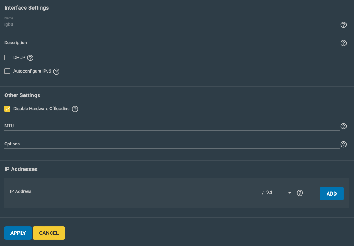This screenshot has height=246, width=354.
Task: Tick the Autoconfigure IPv6 checkbox
Action: click(x=7, y=71)
